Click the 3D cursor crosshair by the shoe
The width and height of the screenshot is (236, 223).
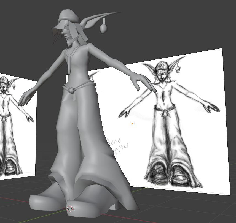(x=70, y=209)
